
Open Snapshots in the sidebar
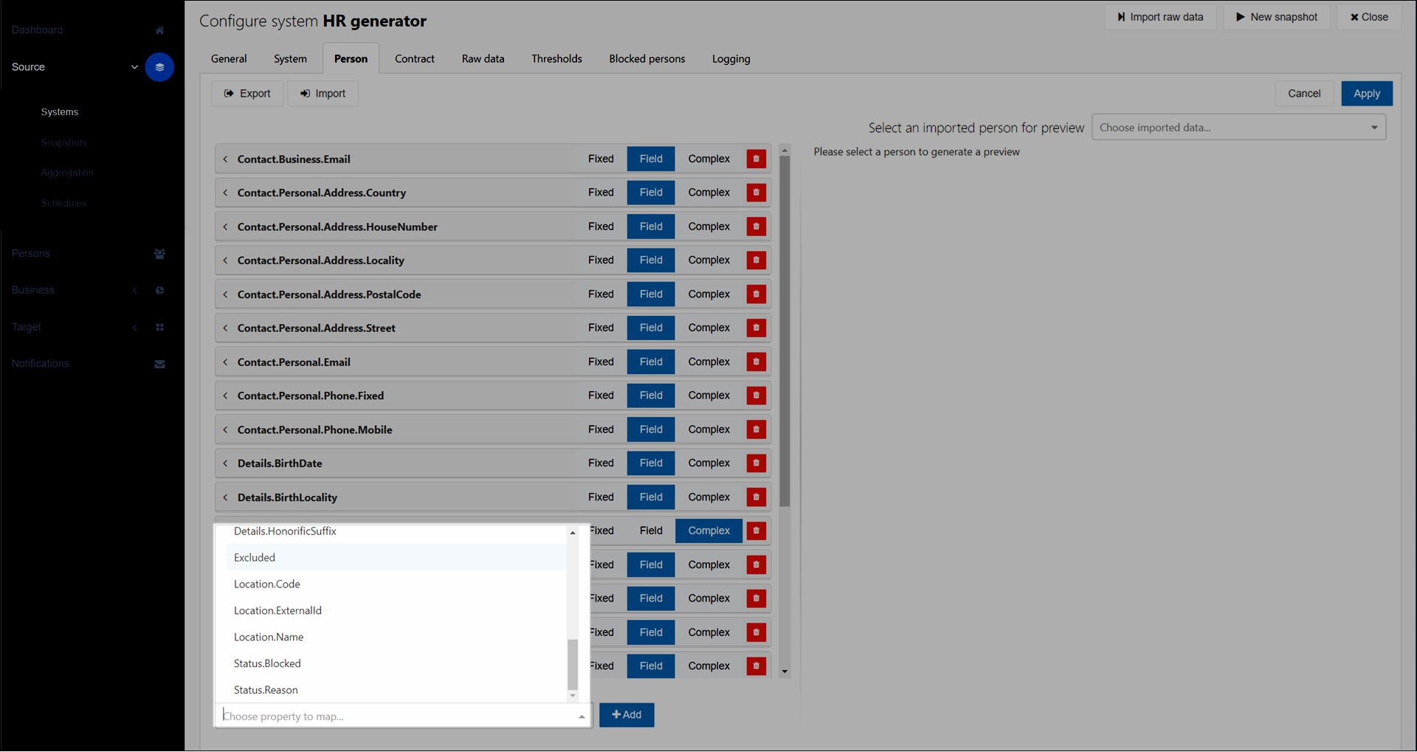pyautogui.click(x=64, y=142)
